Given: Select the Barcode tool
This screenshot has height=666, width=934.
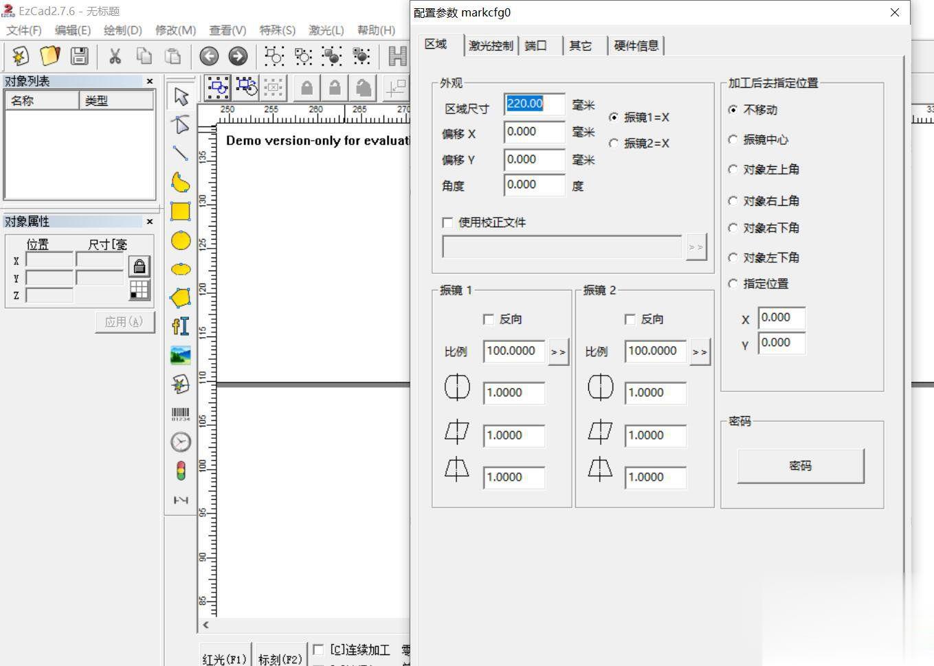Looking at the screenshot, I should (x=181, y=413).
